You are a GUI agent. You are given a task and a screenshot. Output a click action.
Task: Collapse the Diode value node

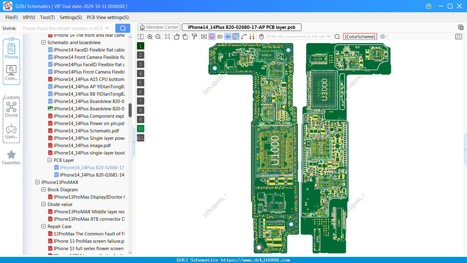pyautogui.click(x=44, y=204)
